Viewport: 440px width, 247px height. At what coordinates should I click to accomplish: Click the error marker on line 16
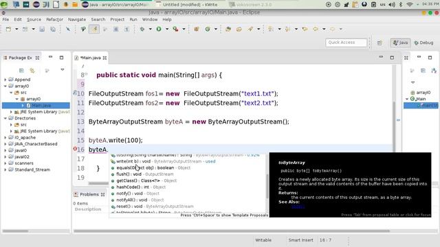(x=75, y=149)
